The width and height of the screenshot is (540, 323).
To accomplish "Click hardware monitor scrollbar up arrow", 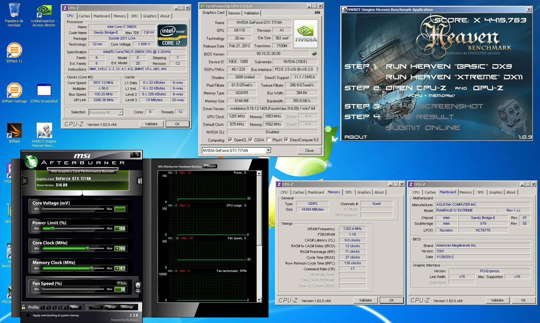I will [x=259, y=173].
